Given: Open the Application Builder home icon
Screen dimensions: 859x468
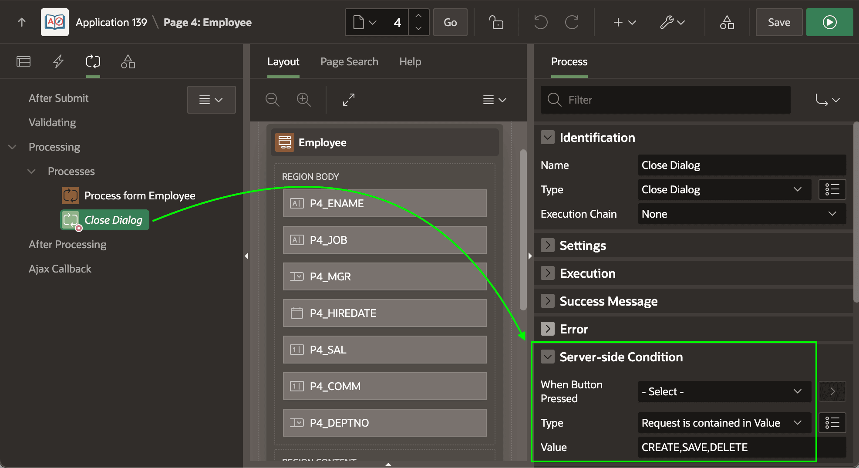Looking at the screenshot, I should (x=55, y=22).
